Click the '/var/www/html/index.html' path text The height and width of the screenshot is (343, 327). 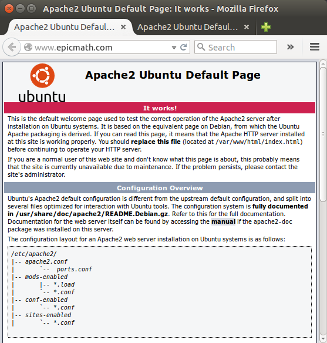click(258, 142)
